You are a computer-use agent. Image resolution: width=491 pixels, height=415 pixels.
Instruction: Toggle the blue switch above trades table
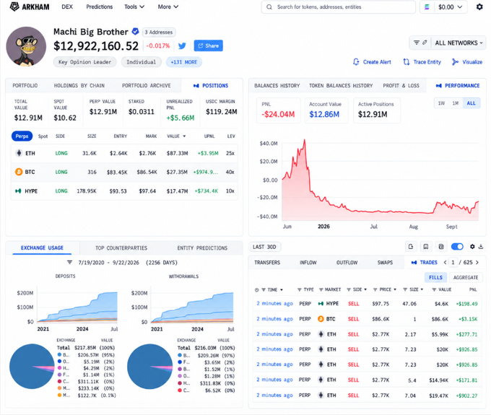(457, 247)
